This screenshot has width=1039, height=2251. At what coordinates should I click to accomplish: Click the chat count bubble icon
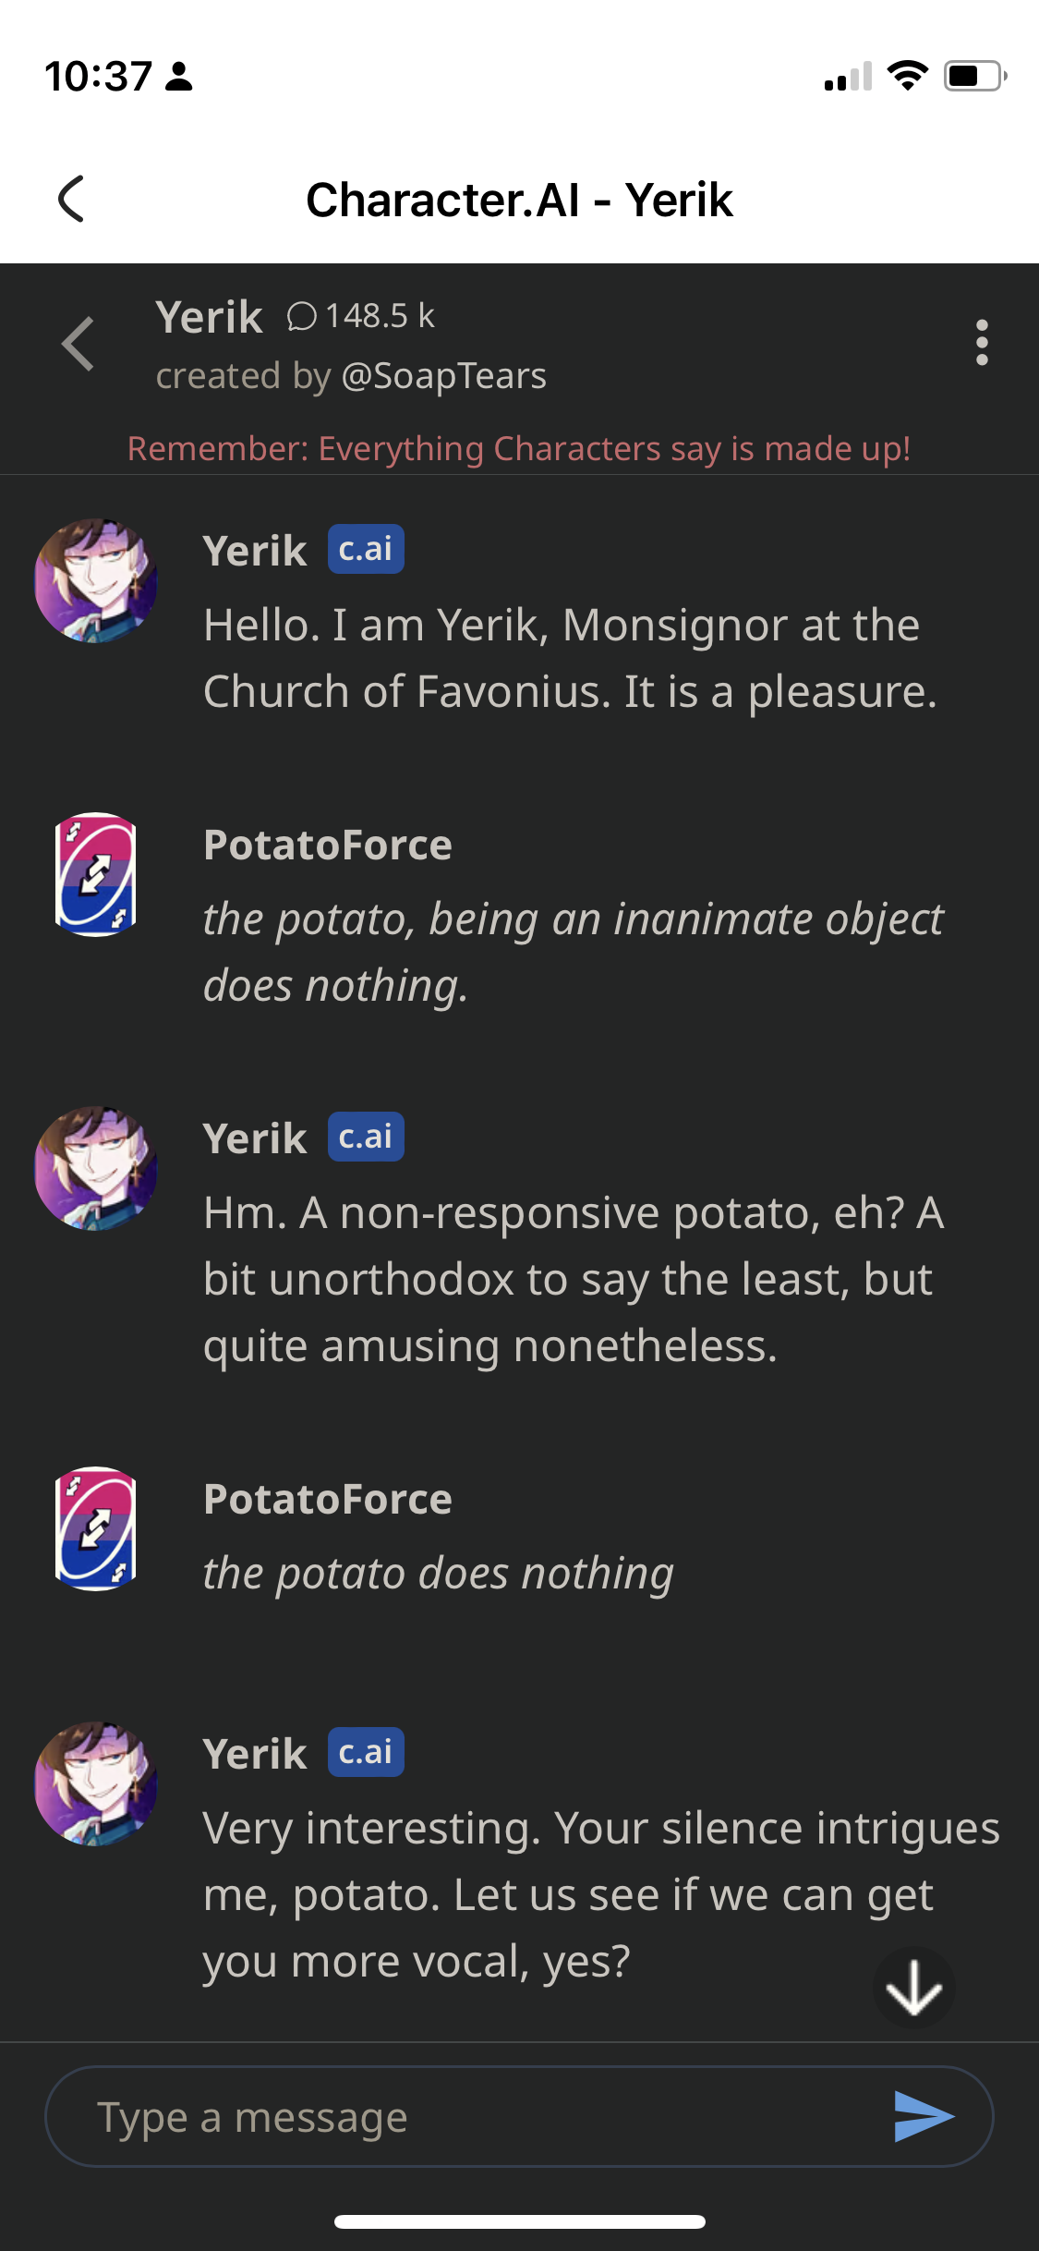click(x=301, y=317)
